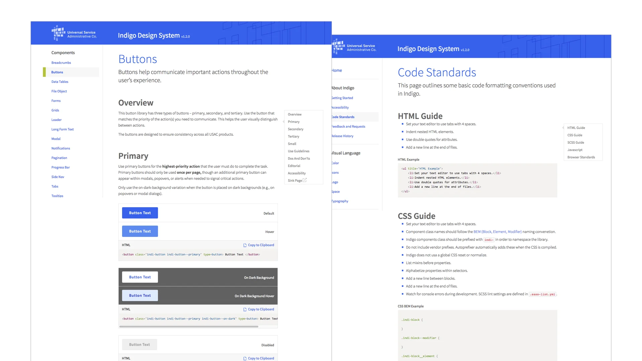Go to the Tooltips component page
Viewport: 642px width, 361px height.
[57, 196]
